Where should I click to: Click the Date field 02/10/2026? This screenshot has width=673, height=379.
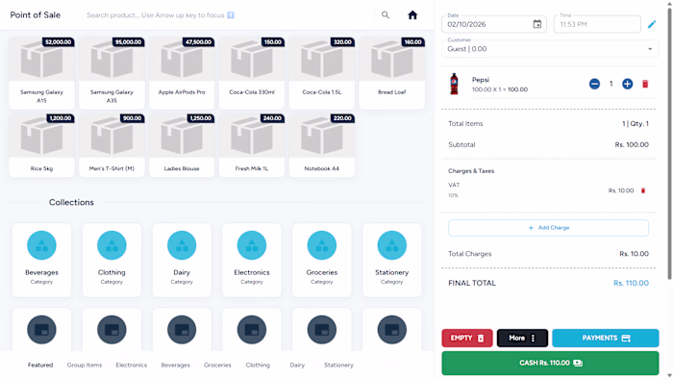click(x=494, y=24)
